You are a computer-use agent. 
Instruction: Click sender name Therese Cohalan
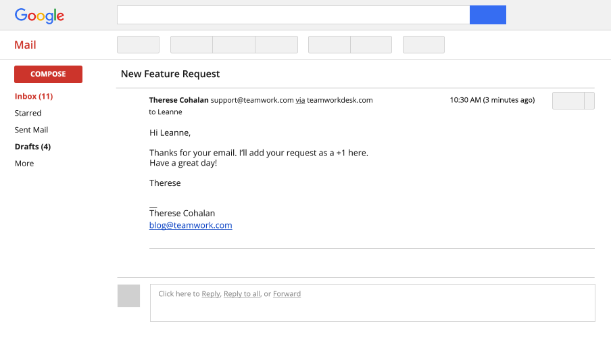pos(178,100)
